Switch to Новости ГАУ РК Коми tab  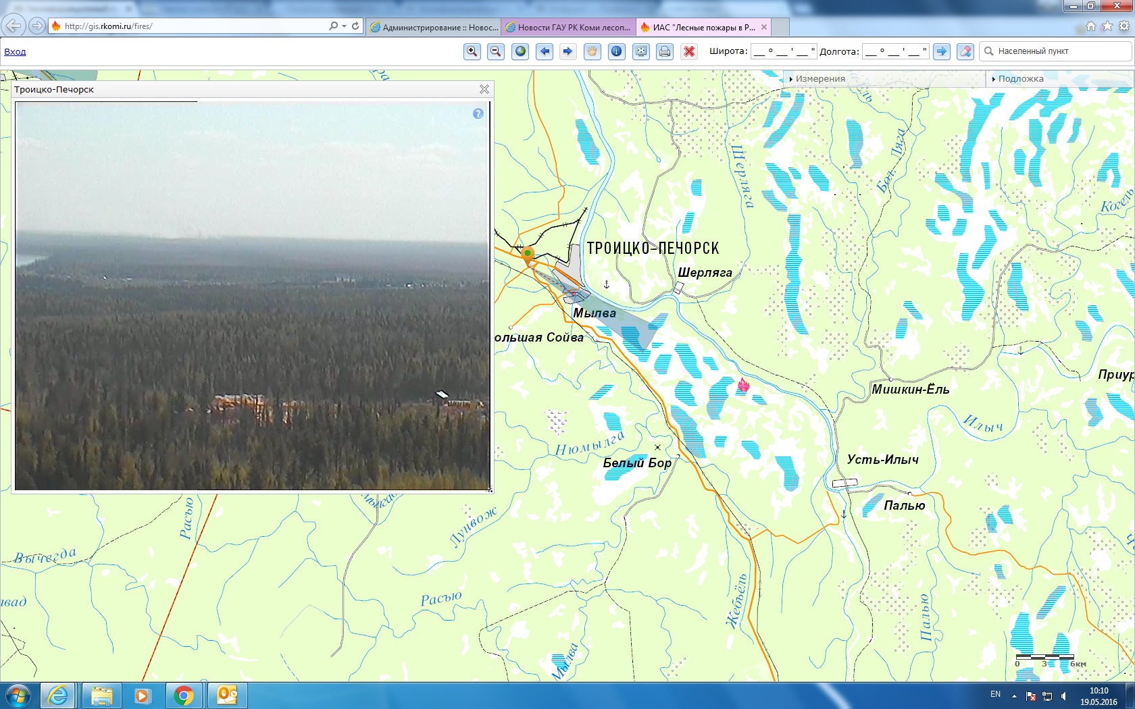[568, 28]
